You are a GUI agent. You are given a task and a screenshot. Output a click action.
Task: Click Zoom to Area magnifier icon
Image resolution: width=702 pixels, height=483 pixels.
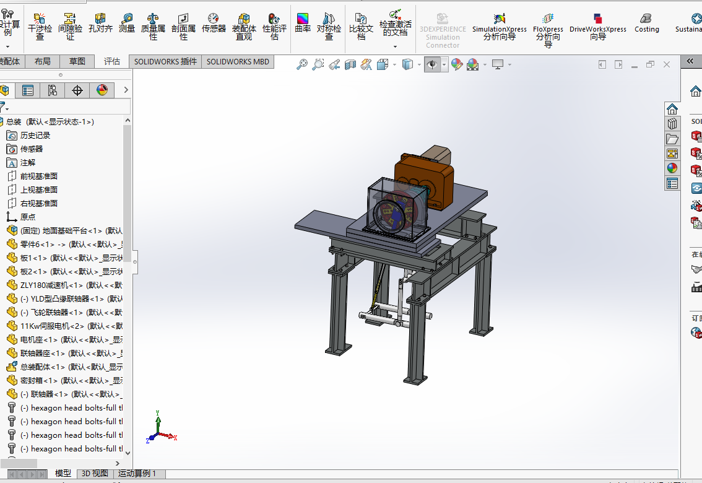point(318,65)
